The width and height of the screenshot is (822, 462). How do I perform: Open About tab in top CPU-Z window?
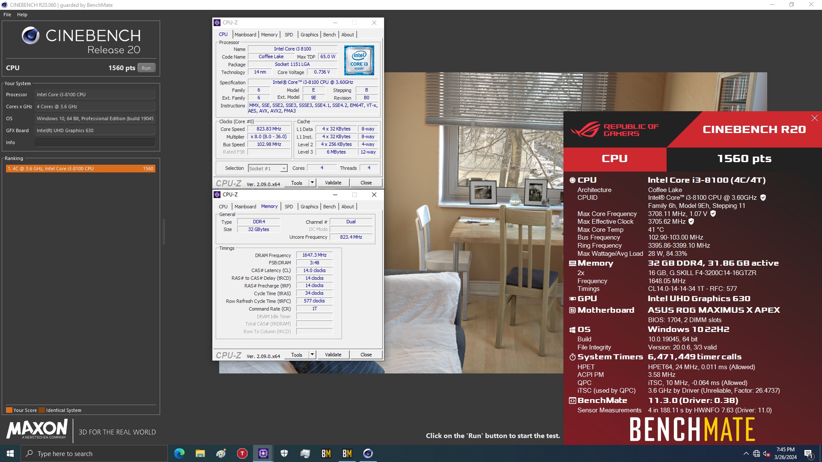click(x=348, y=35)
